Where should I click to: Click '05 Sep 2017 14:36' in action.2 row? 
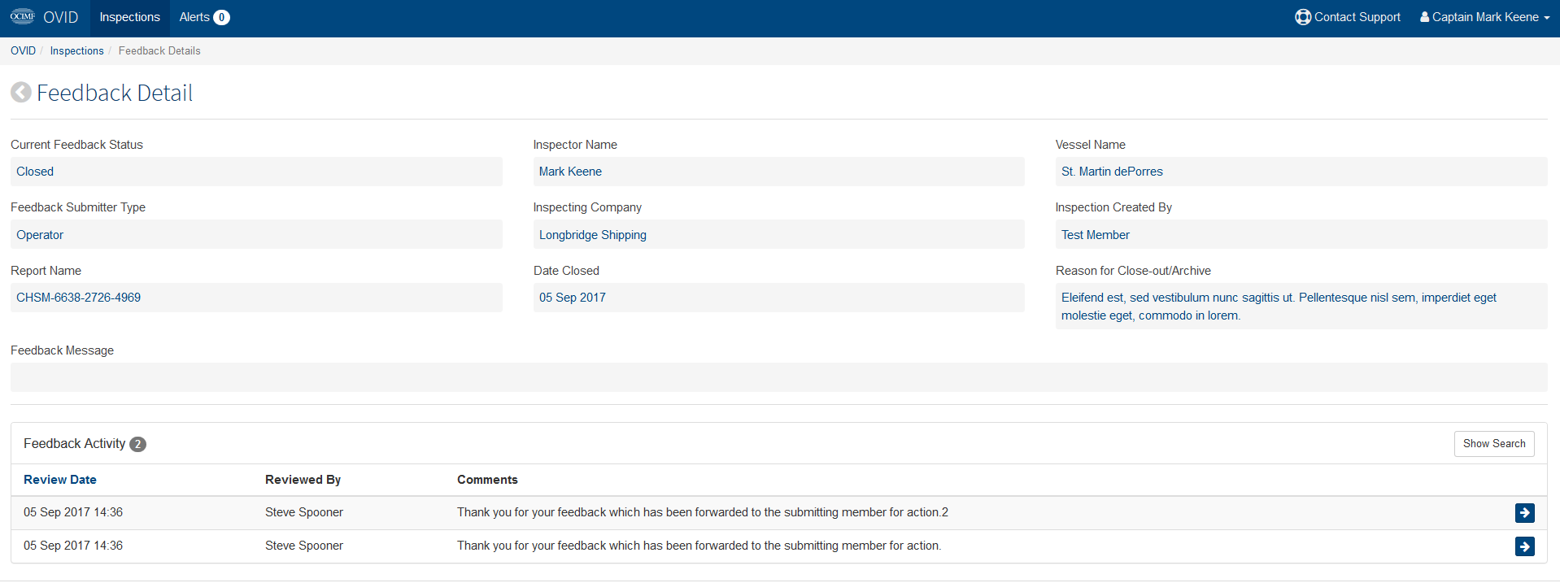(x=73, y=512)
